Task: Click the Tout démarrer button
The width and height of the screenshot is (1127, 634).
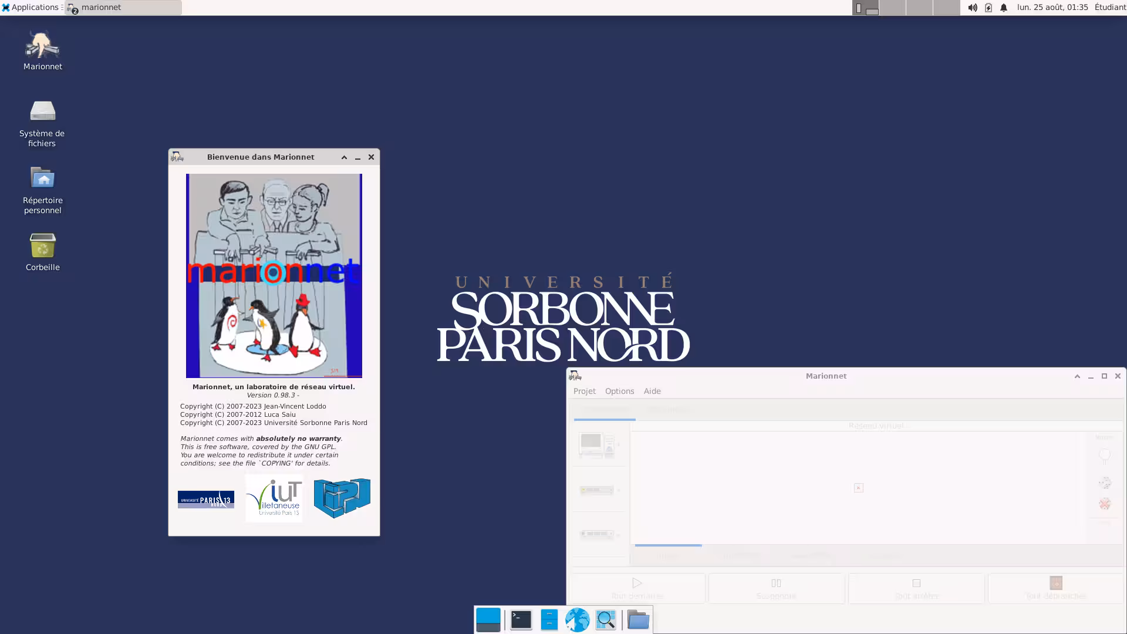Action: click(637, 588)
